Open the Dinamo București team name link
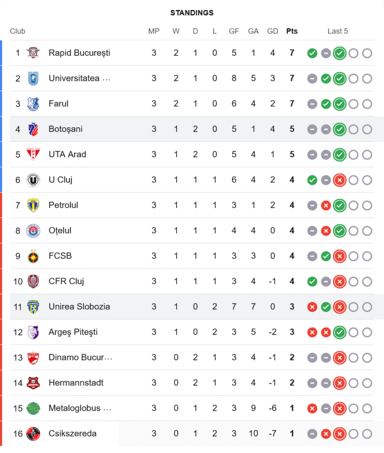 [x=80, y=357]
